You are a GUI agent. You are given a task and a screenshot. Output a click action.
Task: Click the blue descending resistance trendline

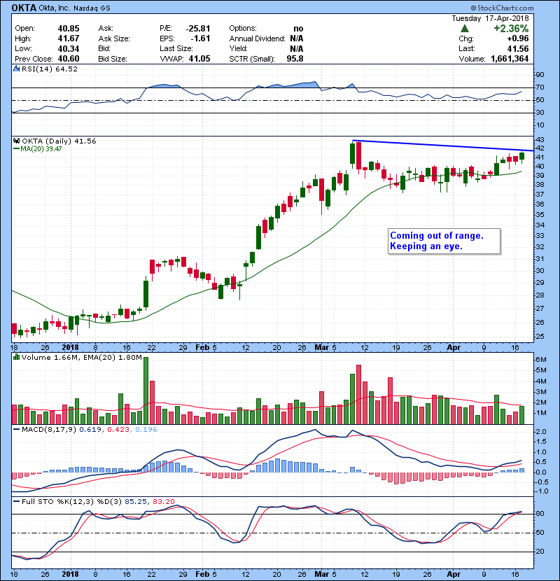[443, 146]
